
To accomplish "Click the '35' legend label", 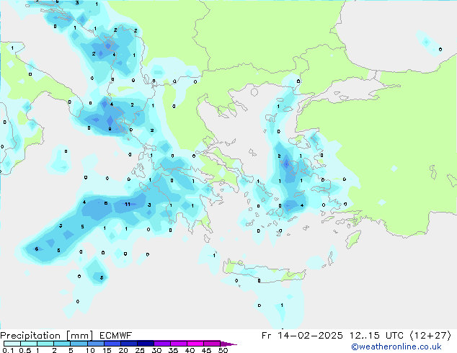I will (x=173, y=350).
